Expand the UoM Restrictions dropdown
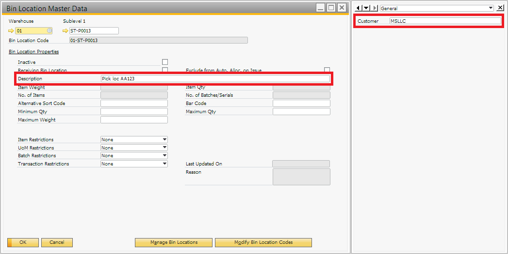Viewport: 508px width, 254px height. click(164, 148)
